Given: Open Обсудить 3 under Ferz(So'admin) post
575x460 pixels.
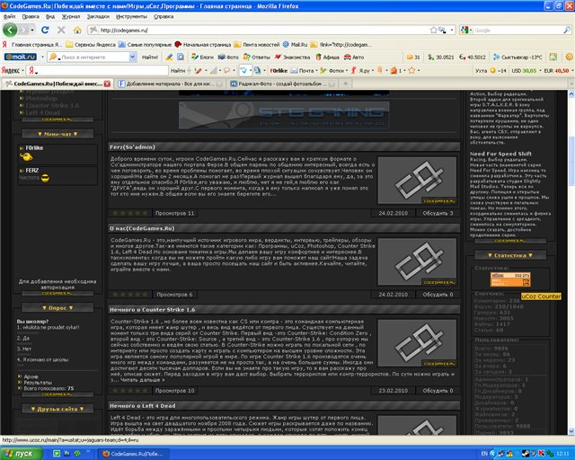Looking at the screenshot, I should [438, 213].
